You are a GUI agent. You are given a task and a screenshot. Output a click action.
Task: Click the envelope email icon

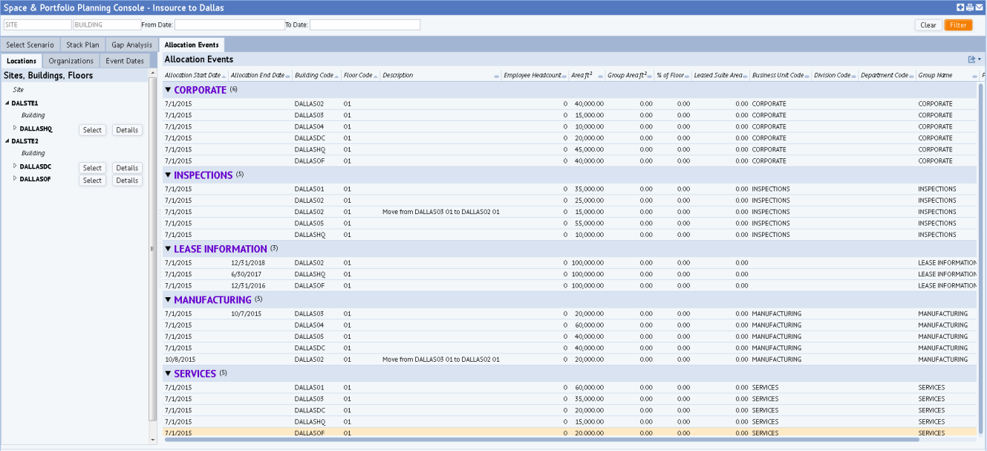tap(980, 7)
